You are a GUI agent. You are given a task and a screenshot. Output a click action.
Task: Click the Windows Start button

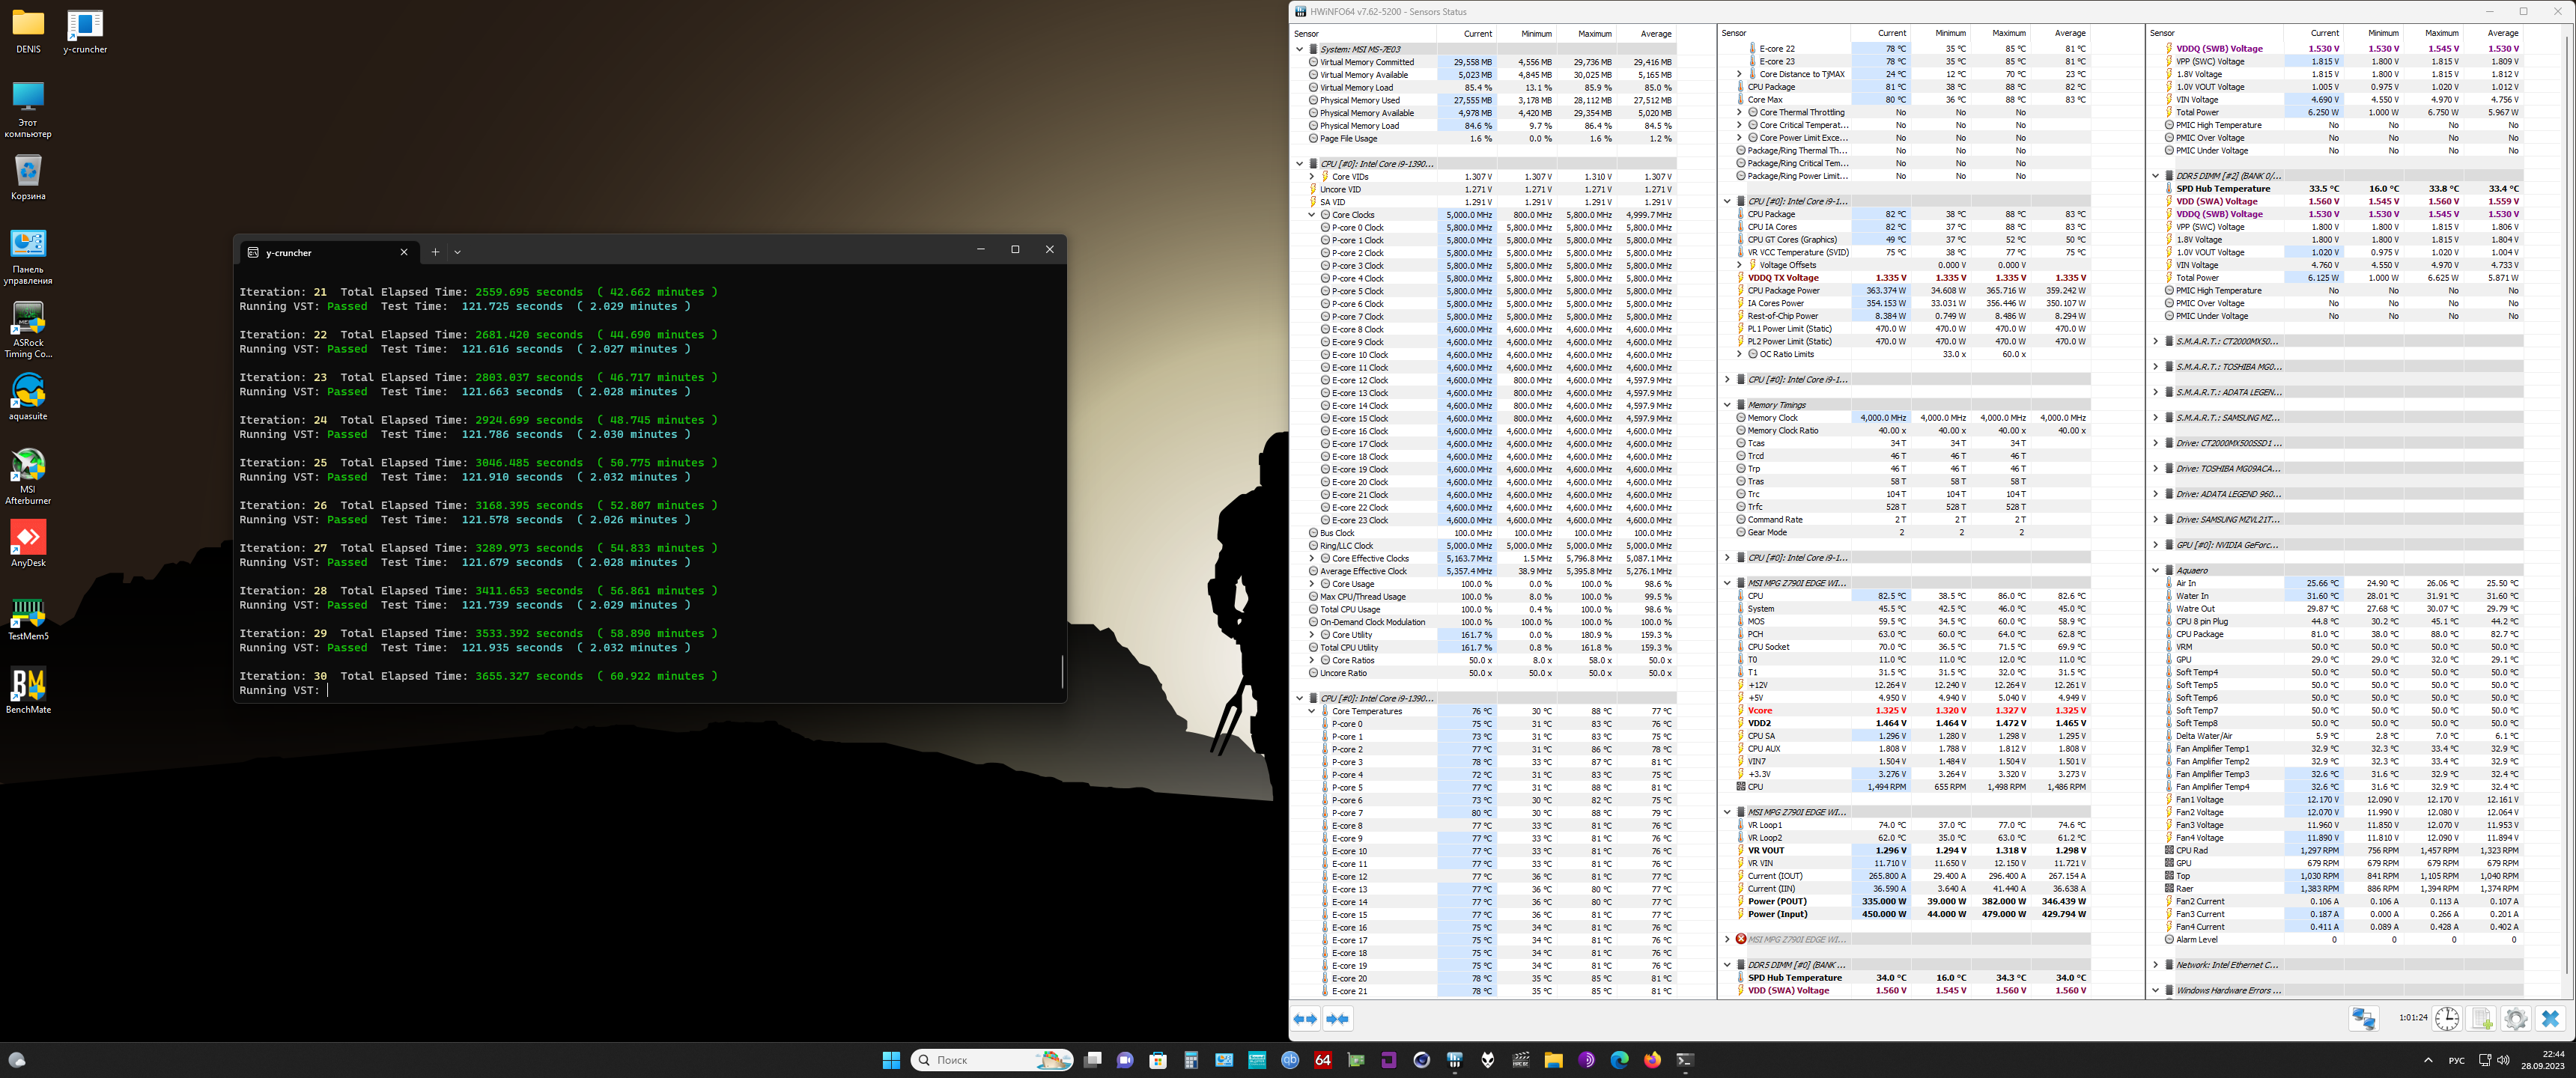890,1060
